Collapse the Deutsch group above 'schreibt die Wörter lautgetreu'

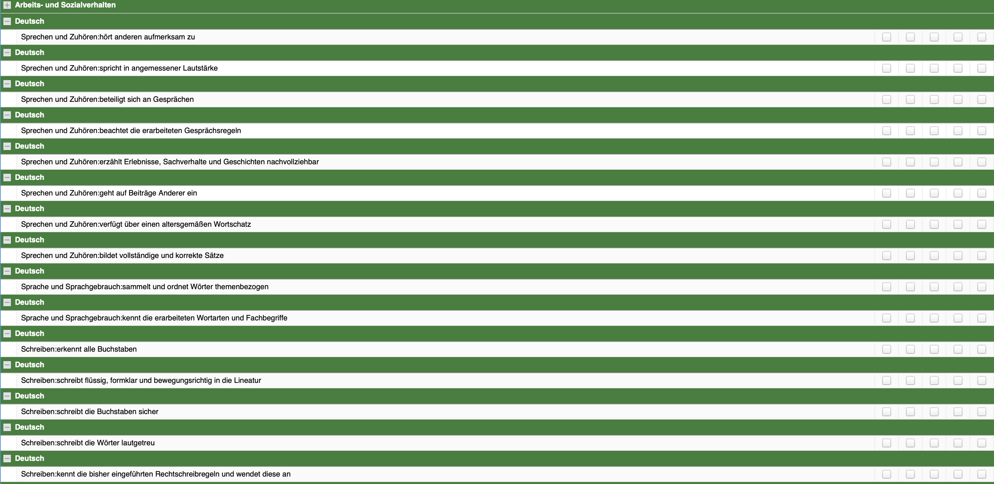click(7, 427)
